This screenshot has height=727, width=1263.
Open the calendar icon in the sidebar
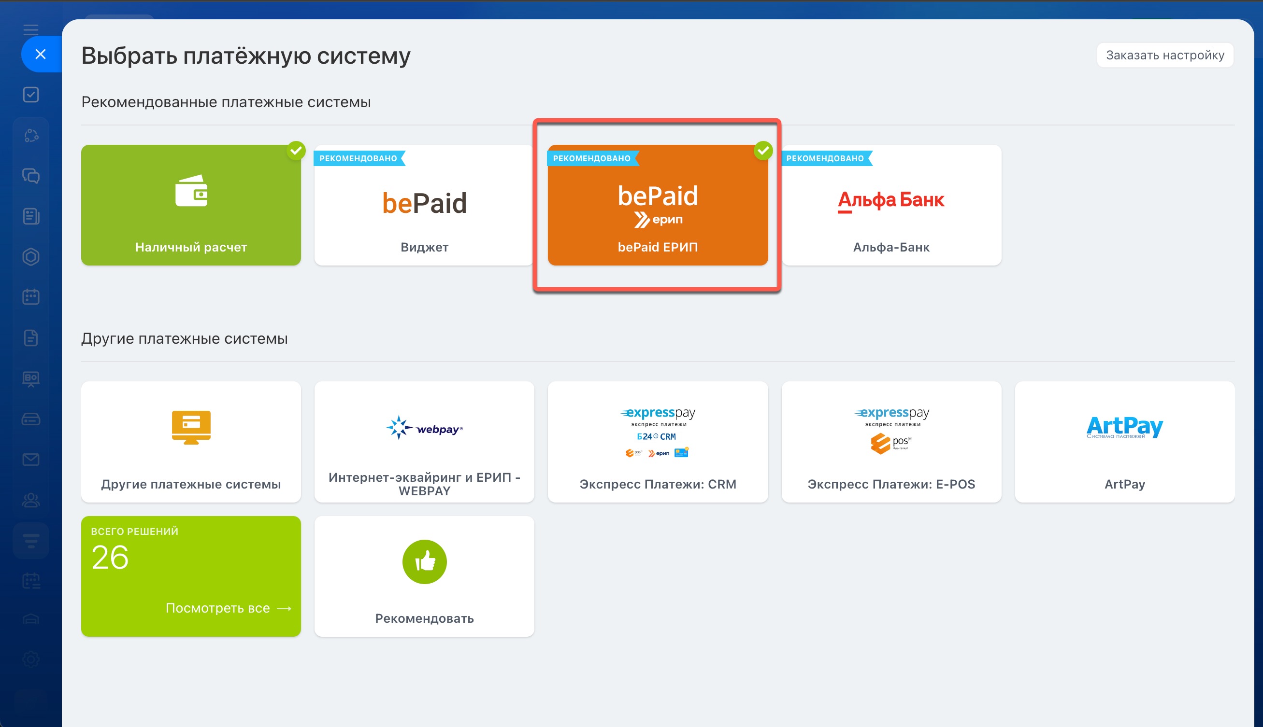click(x=31, y=296)
